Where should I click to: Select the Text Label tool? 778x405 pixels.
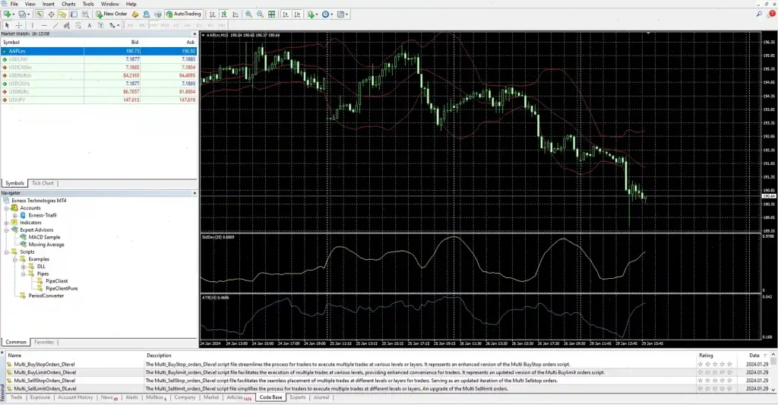[x=101, y=25]
